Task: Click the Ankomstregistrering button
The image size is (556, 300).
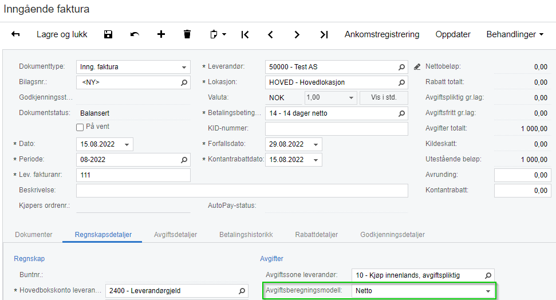Action: [382, 34]
